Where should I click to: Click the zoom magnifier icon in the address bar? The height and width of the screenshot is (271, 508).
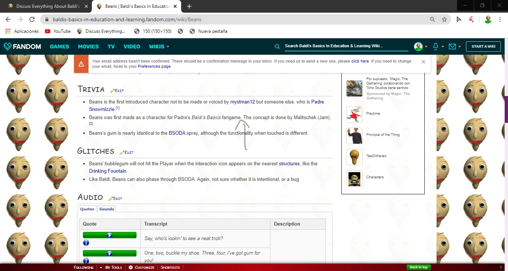[x=432, y=19]
